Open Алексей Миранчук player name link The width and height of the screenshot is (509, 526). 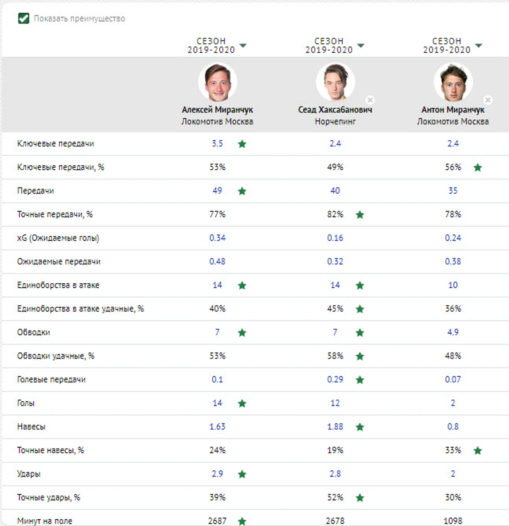pyautogui.click(x=217, y=110)
